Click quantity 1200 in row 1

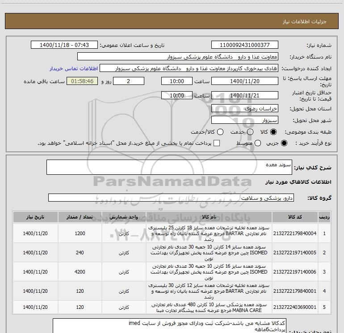coord(80,233)
